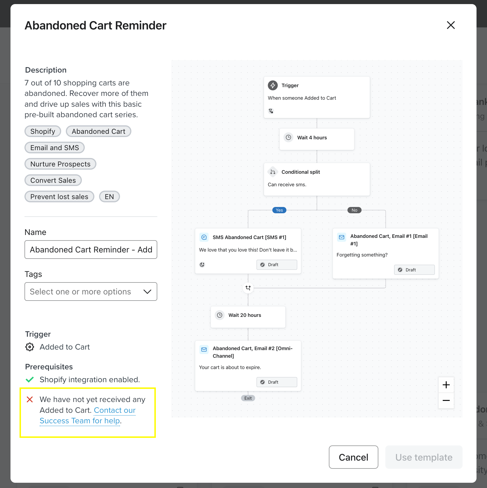Click the SMS Abandoned Cart message icon
The width and height of the screenshot is (487, 488).
click(x=204, y=237)
